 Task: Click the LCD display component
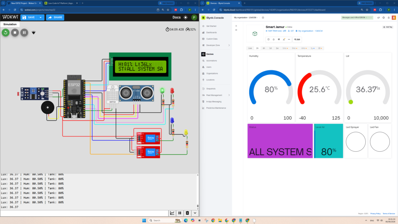pos(140,66)
